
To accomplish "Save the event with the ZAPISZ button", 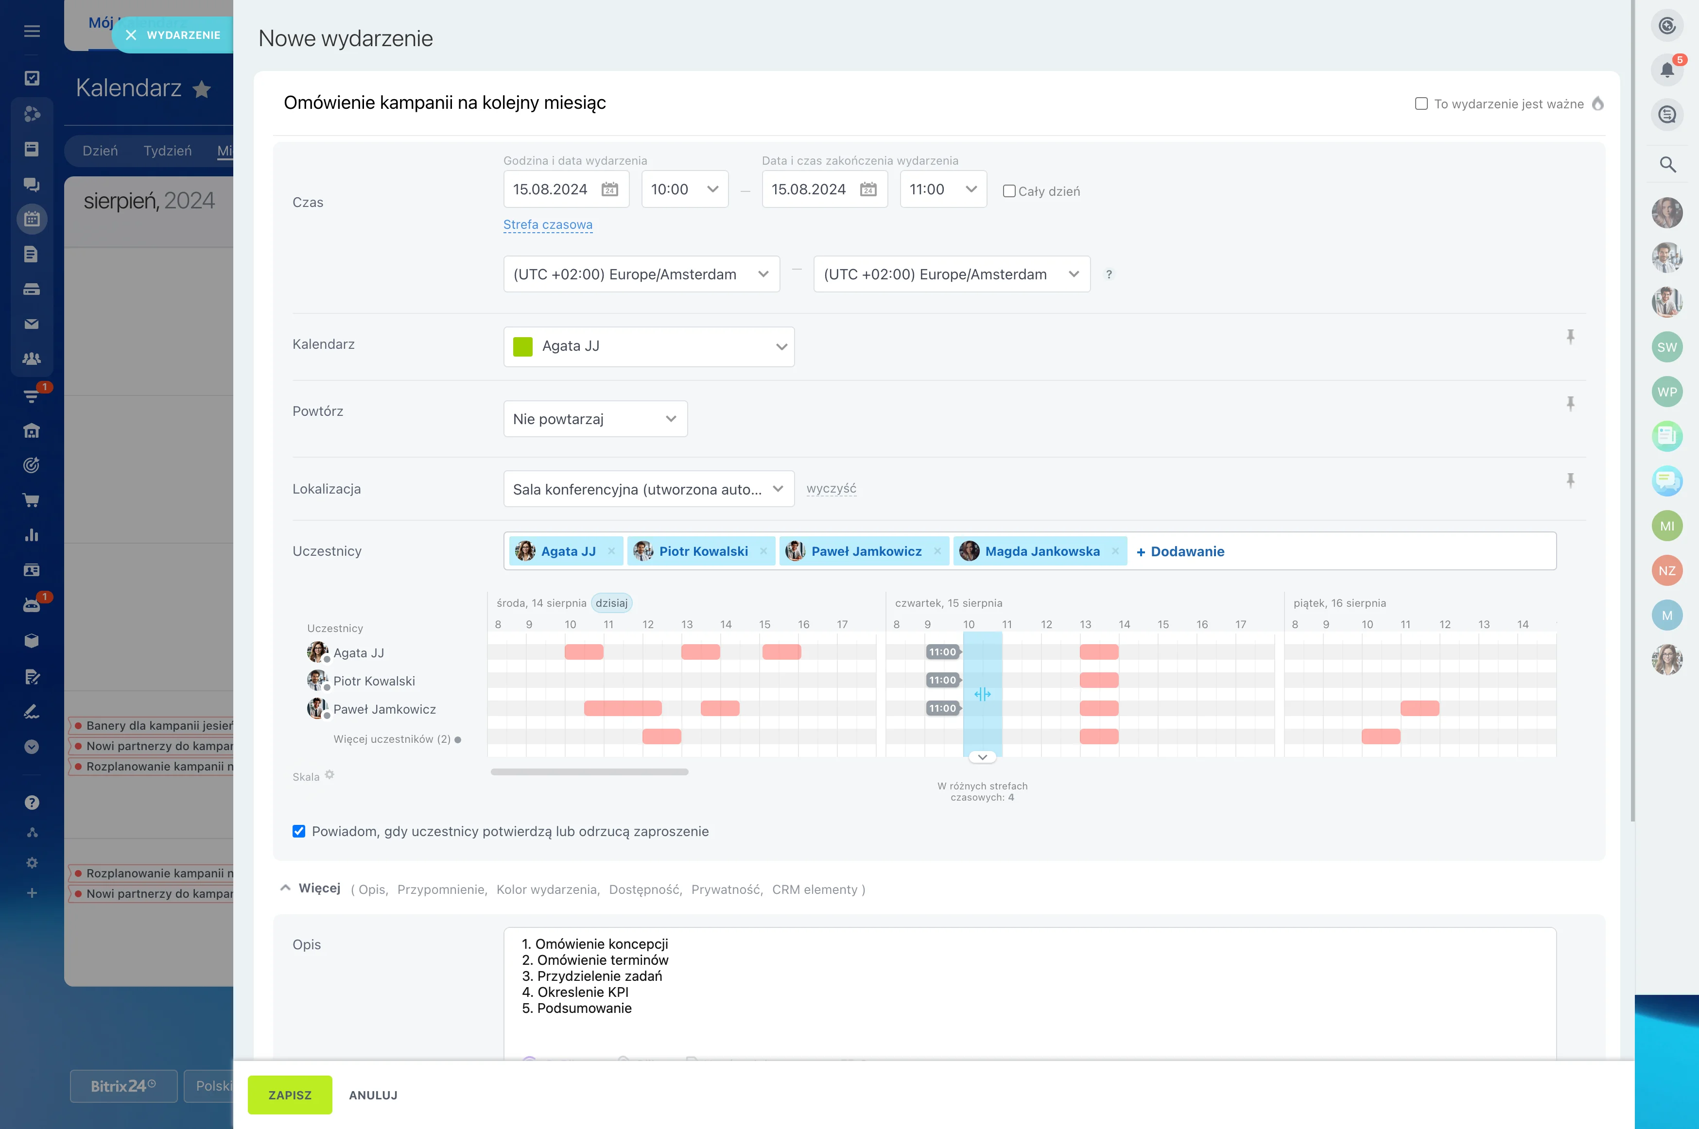I will [x=290, y=1095].
